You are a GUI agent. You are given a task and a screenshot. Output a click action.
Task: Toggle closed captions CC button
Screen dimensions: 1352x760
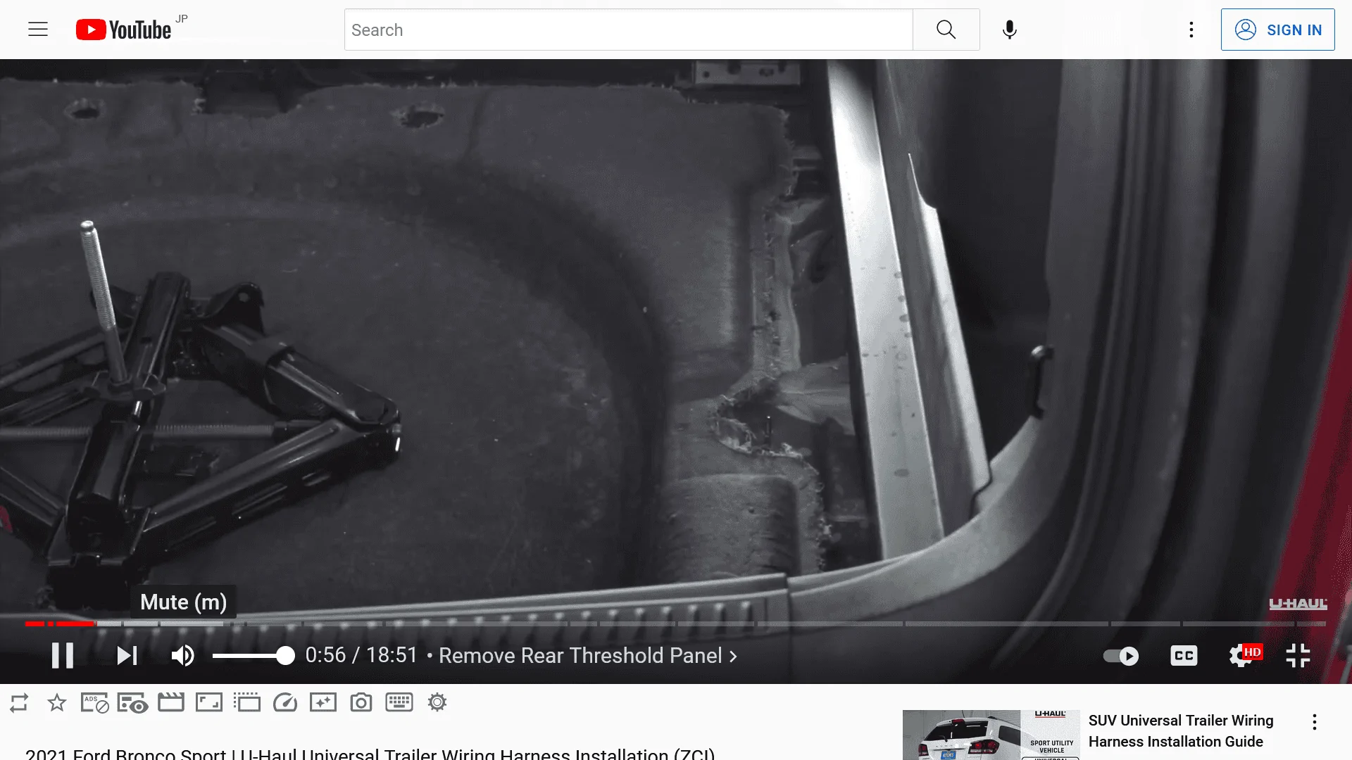(1184, 656)
